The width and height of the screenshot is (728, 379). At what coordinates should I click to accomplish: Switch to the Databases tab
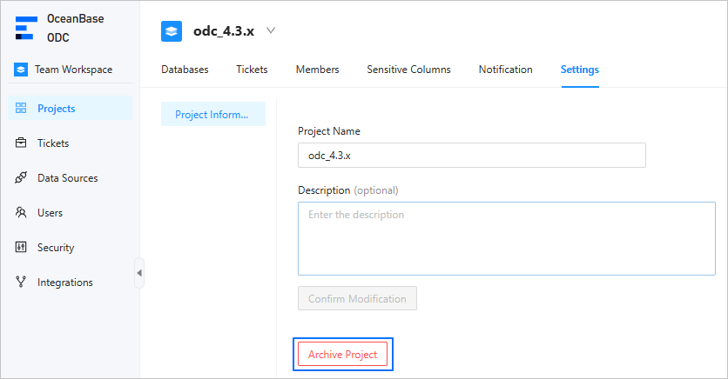click(185, 70)
